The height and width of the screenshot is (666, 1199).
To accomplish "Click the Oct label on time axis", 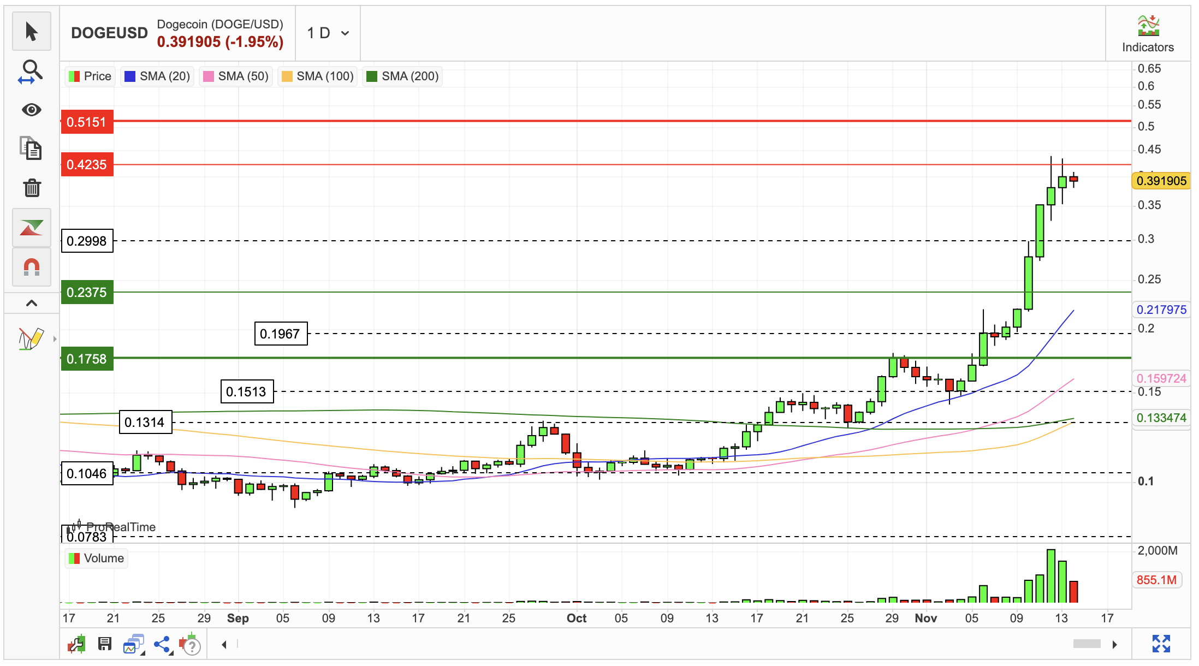I will pyautogui.click(x=577, y=618).
